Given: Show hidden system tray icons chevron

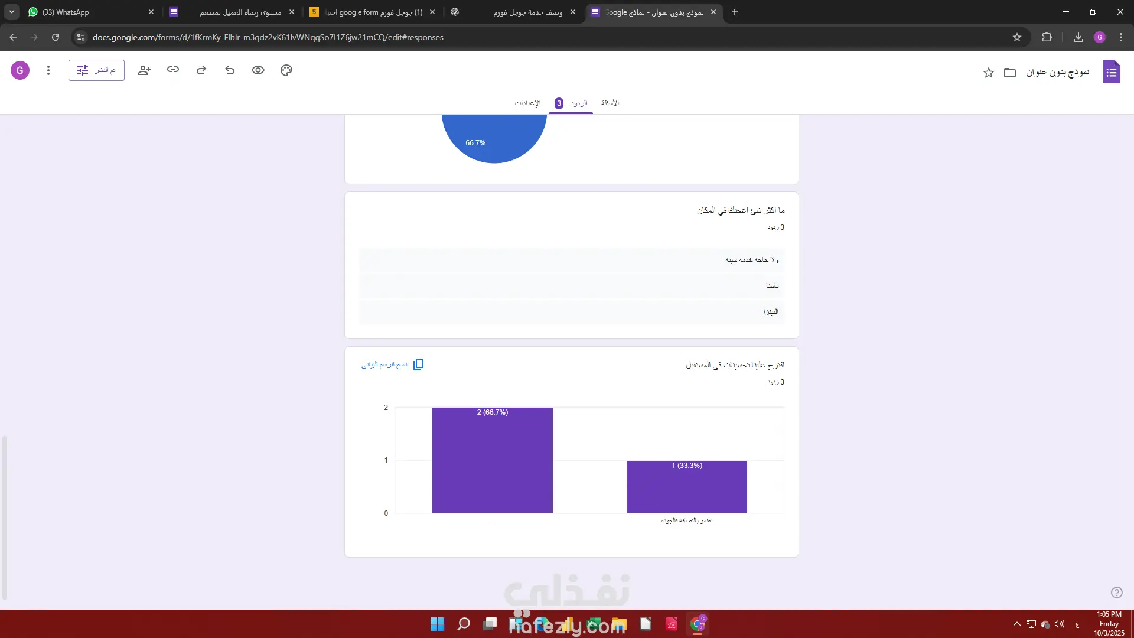Looking at the screenshot, I should tap(1016, 624).
